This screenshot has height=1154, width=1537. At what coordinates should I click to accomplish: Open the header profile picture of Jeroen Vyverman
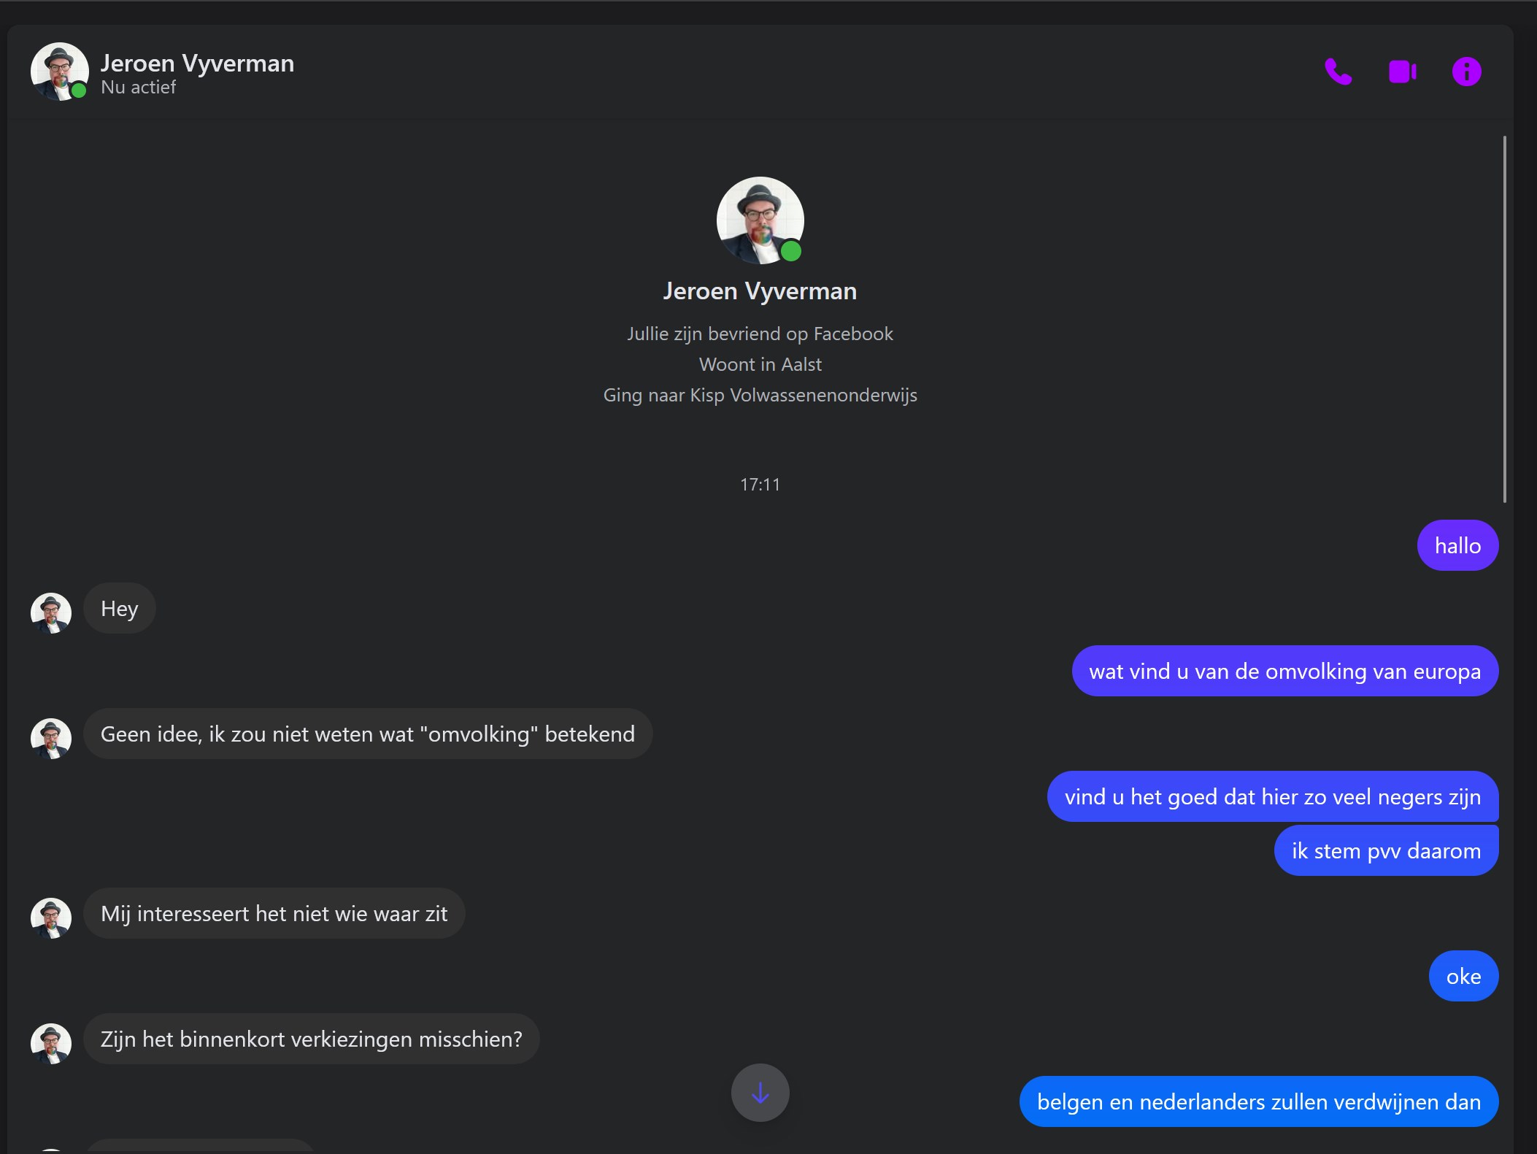pos(59,72)
